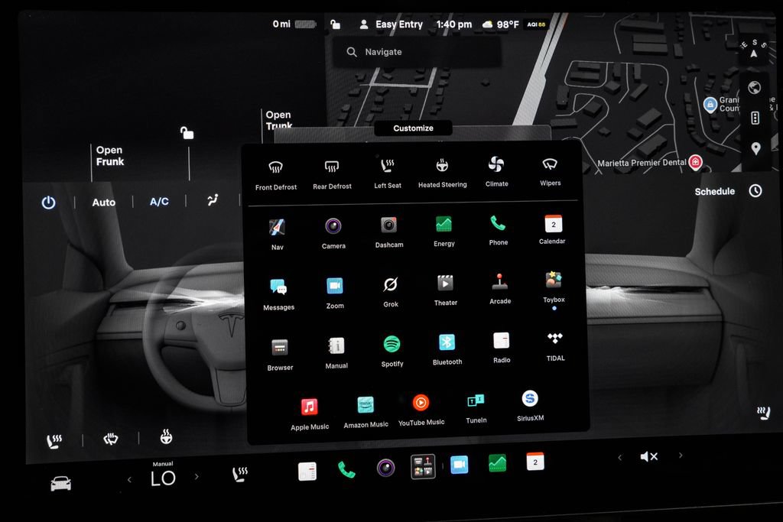Open the Easy Entry driver profile menu
Image resolution: width=783 pixels, height=522 pixels.
click(x=391, y=24)
